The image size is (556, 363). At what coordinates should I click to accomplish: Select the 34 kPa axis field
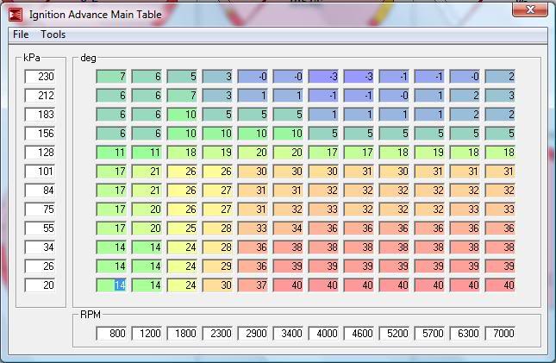click(x=40, y=247)
